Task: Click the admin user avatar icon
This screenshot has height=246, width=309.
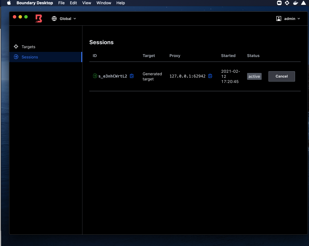Action: pos(279,19)
